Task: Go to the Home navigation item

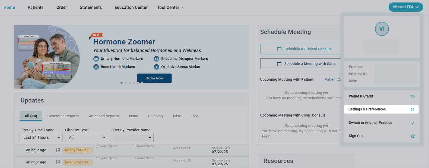Action: coord(9,7)
